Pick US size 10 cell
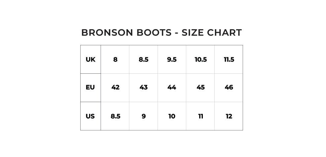 point(172,116)
